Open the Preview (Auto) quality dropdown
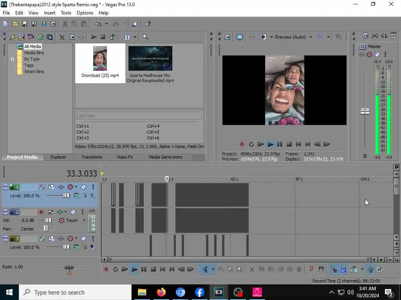Image resolution: width=401 pixels, height=300 pixels. coord(311,37)
